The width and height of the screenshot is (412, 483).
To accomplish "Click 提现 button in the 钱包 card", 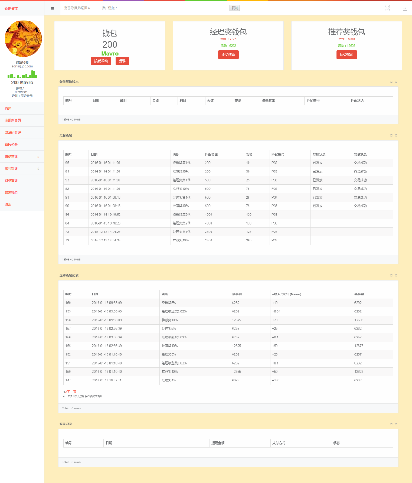I will coord(122,61).
